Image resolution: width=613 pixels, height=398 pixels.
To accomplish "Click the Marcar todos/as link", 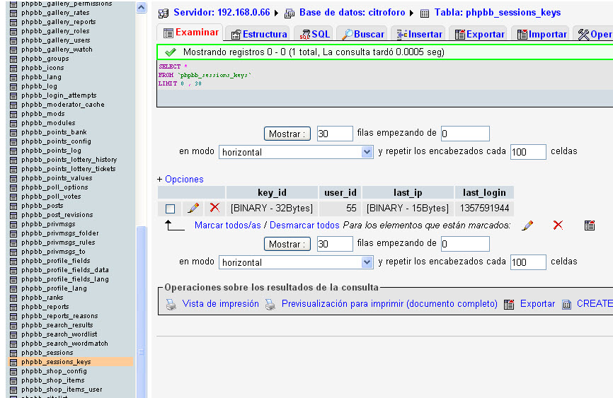I will pyautogui.click(x=227, y=226).
